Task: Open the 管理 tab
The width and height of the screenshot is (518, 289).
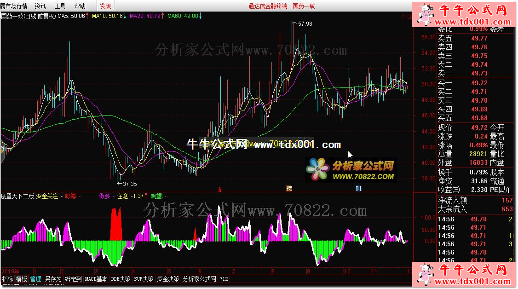Action: coord(36,279)
